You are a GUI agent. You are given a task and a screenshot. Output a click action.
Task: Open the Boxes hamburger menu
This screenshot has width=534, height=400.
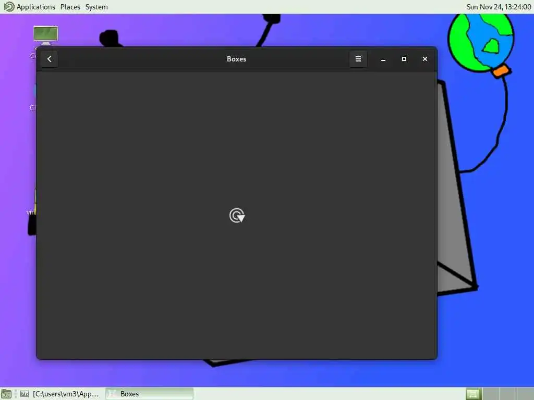pyautogui.click(x=358, y=59)
